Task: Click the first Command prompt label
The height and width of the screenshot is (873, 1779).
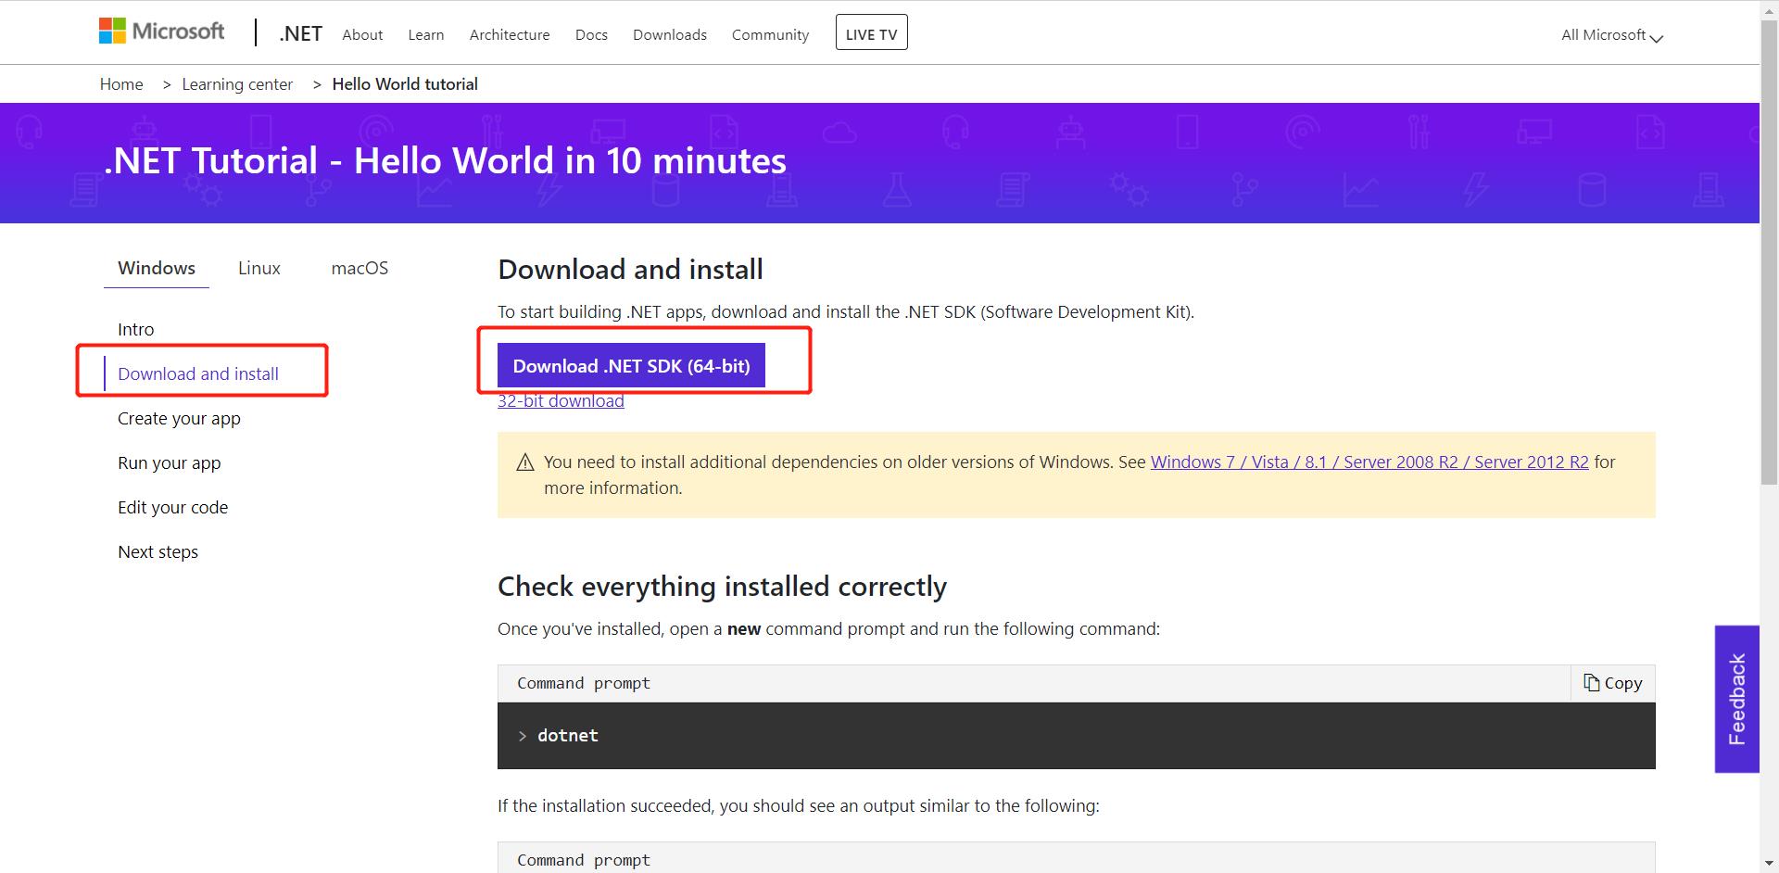Action: (x=584, y=683)
